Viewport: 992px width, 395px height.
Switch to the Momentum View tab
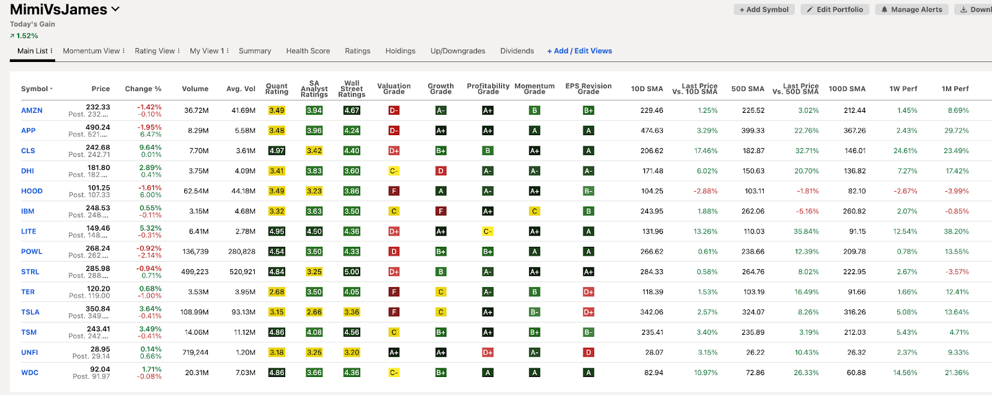tap(91, 51)
